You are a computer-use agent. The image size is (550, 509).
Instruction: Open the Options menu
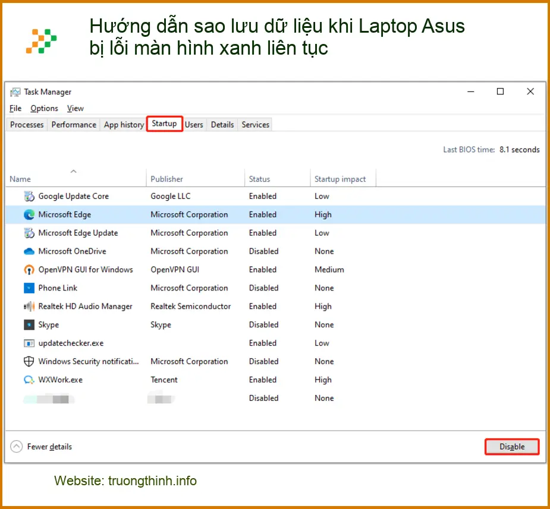pos(44,108)
